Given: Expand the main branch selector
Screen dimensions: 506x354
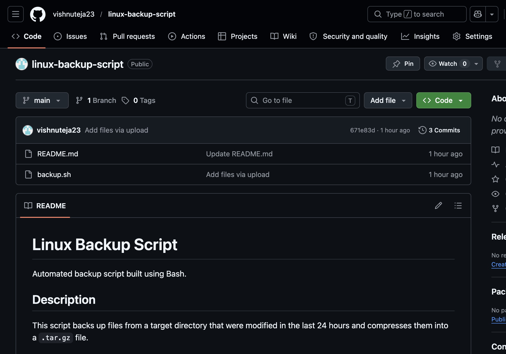Looking at the screenshot, I should point(42,100).
